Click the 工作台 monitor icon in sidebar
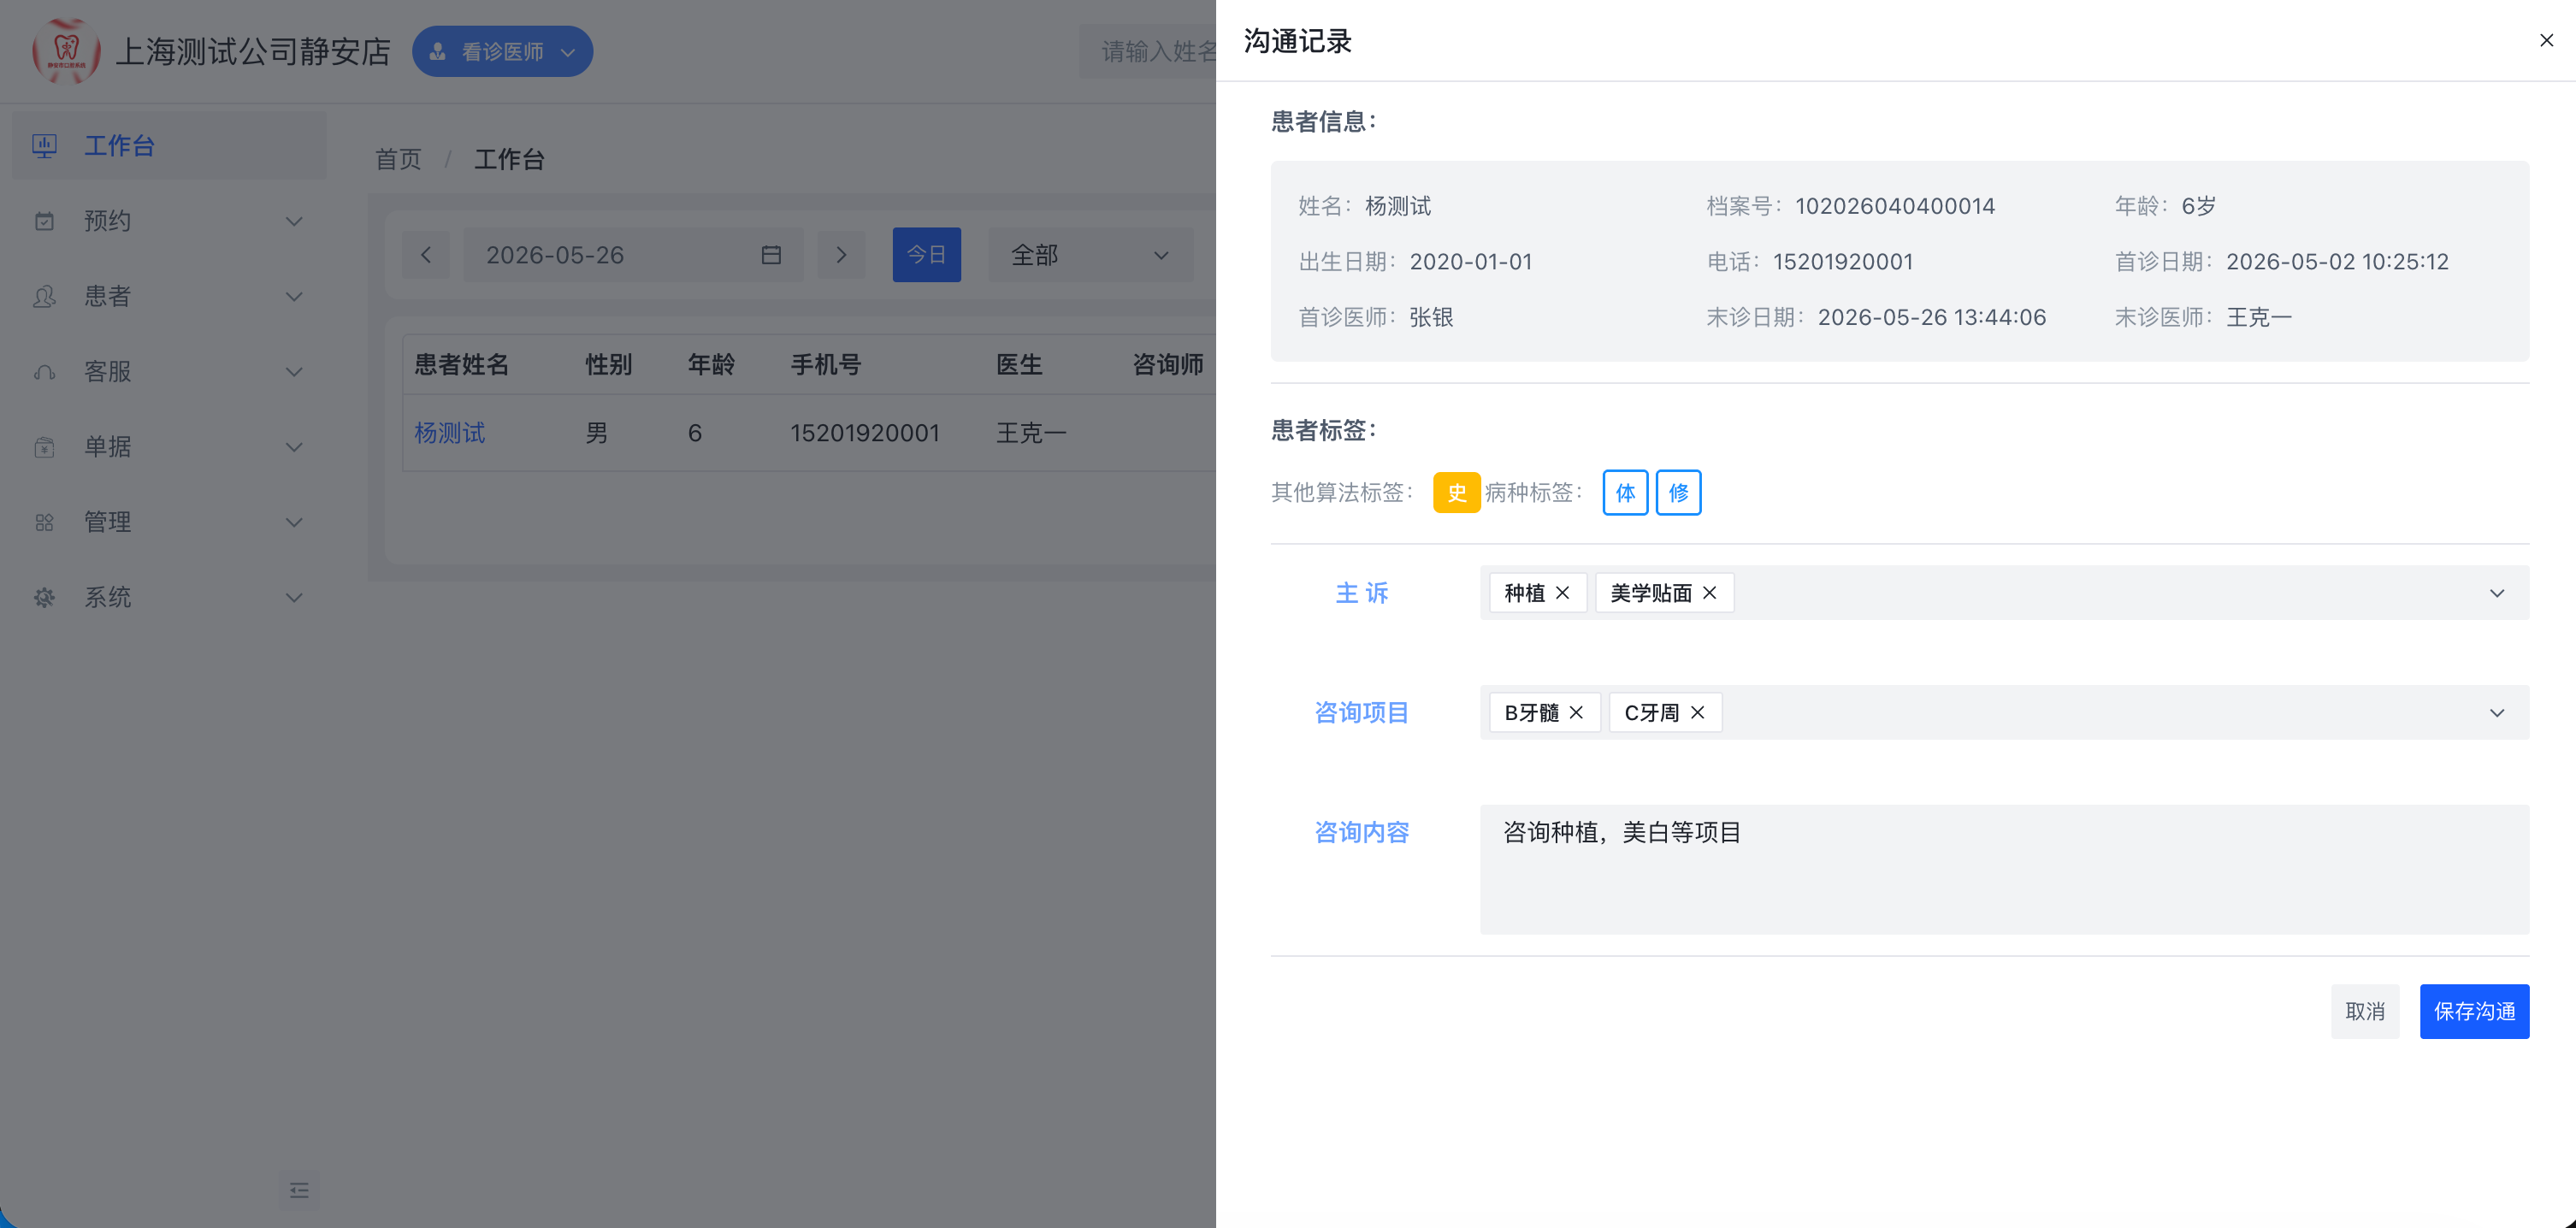 [44, 146]
